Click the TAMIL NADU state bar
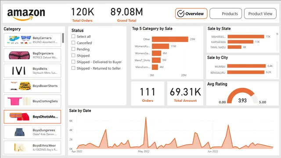The height and width of the screenshot is (158, 281). [234, 47]
